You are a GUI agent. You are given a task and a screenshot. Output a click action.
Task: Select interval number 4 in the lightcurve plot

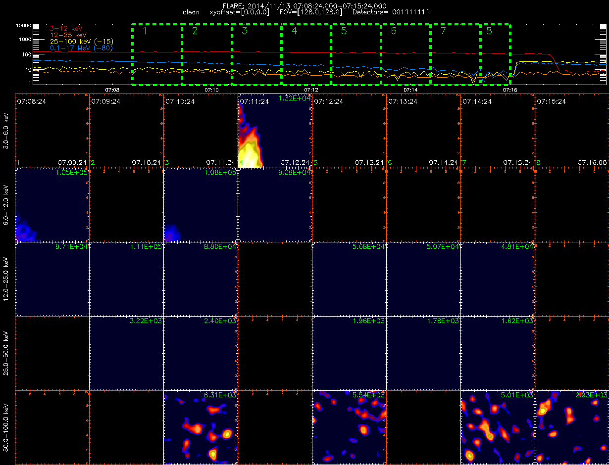[x=306, y=54]
